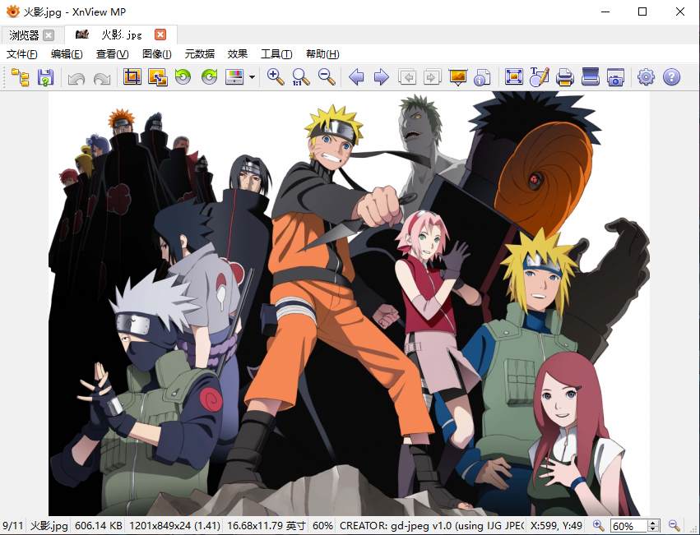This screenshot has width=700, height=535.
Task: Expand the color adjustment dropdown arrow
Action: 252,77
